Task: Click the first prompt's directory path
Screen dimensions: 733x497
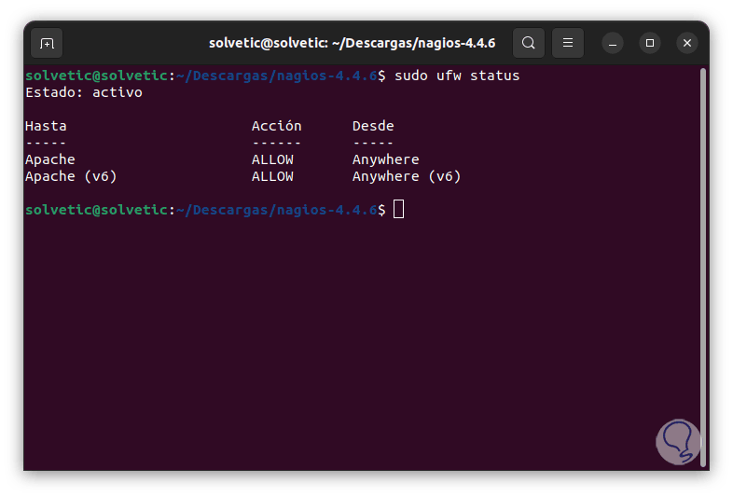Action: click(x=276, y=76)
